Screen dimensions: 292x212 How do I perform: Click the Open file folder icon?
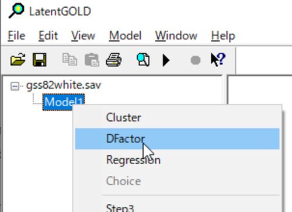(x=18, y=60)
